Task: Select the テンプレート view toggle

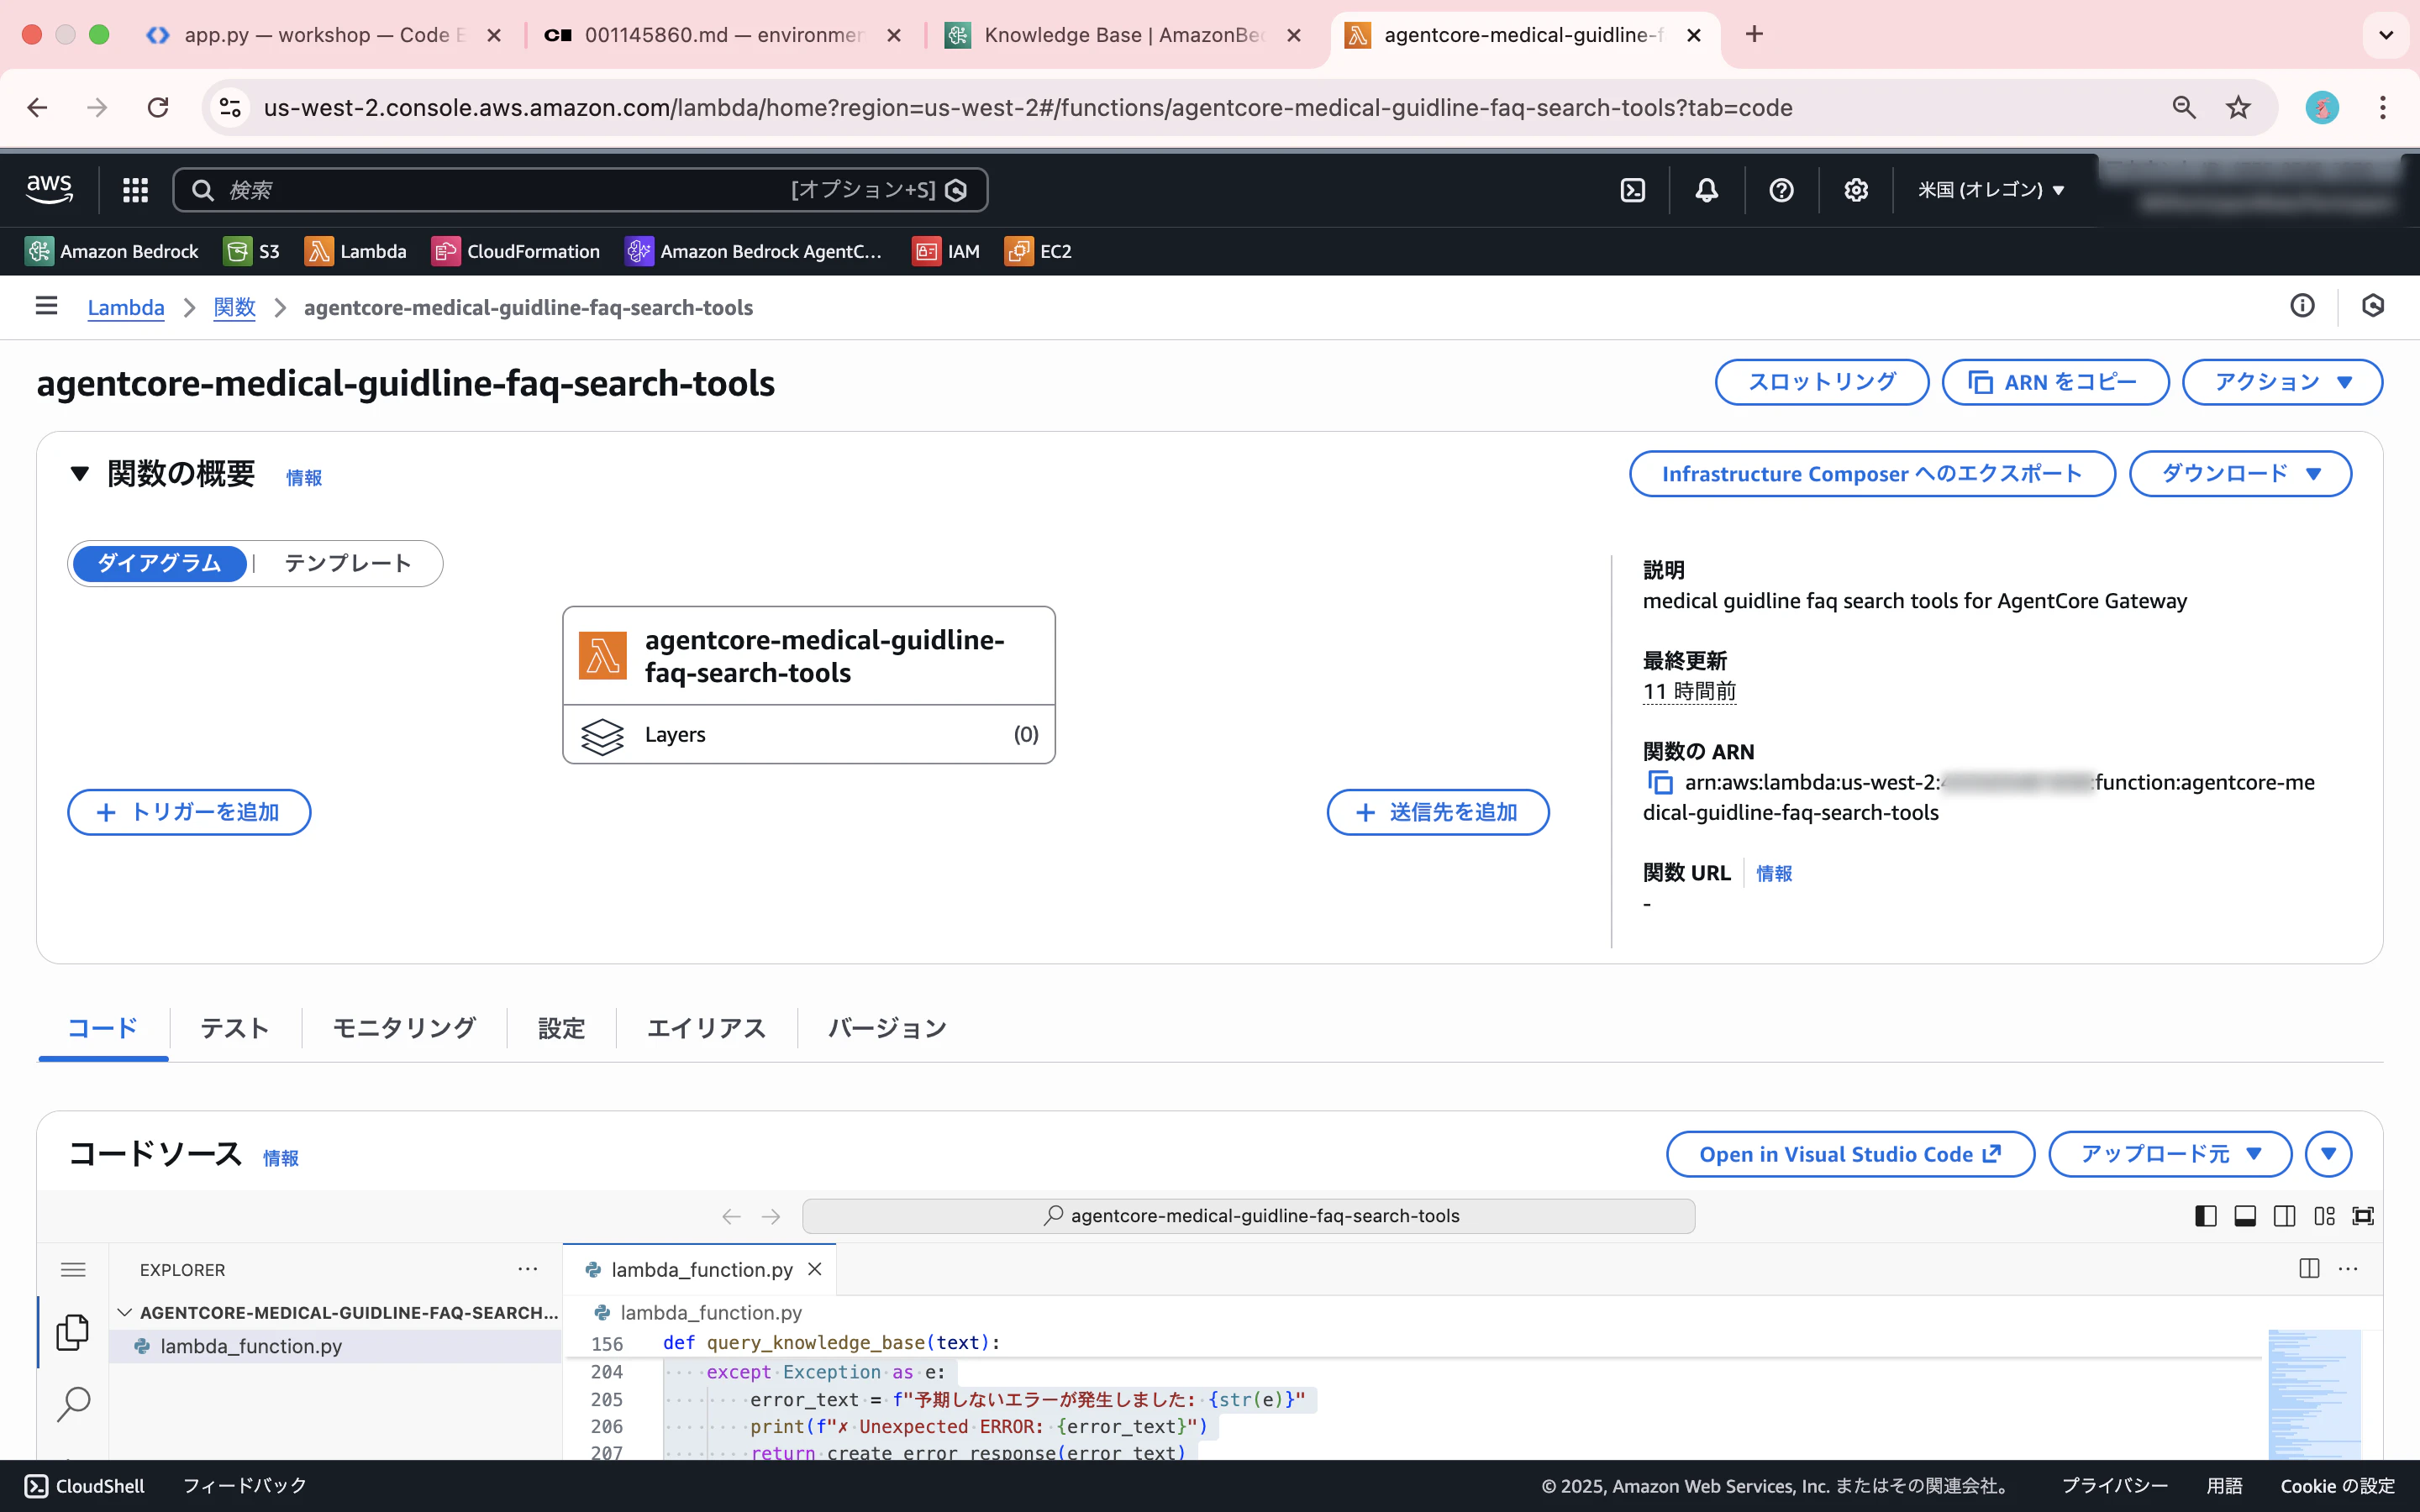Action: (348, 564)
